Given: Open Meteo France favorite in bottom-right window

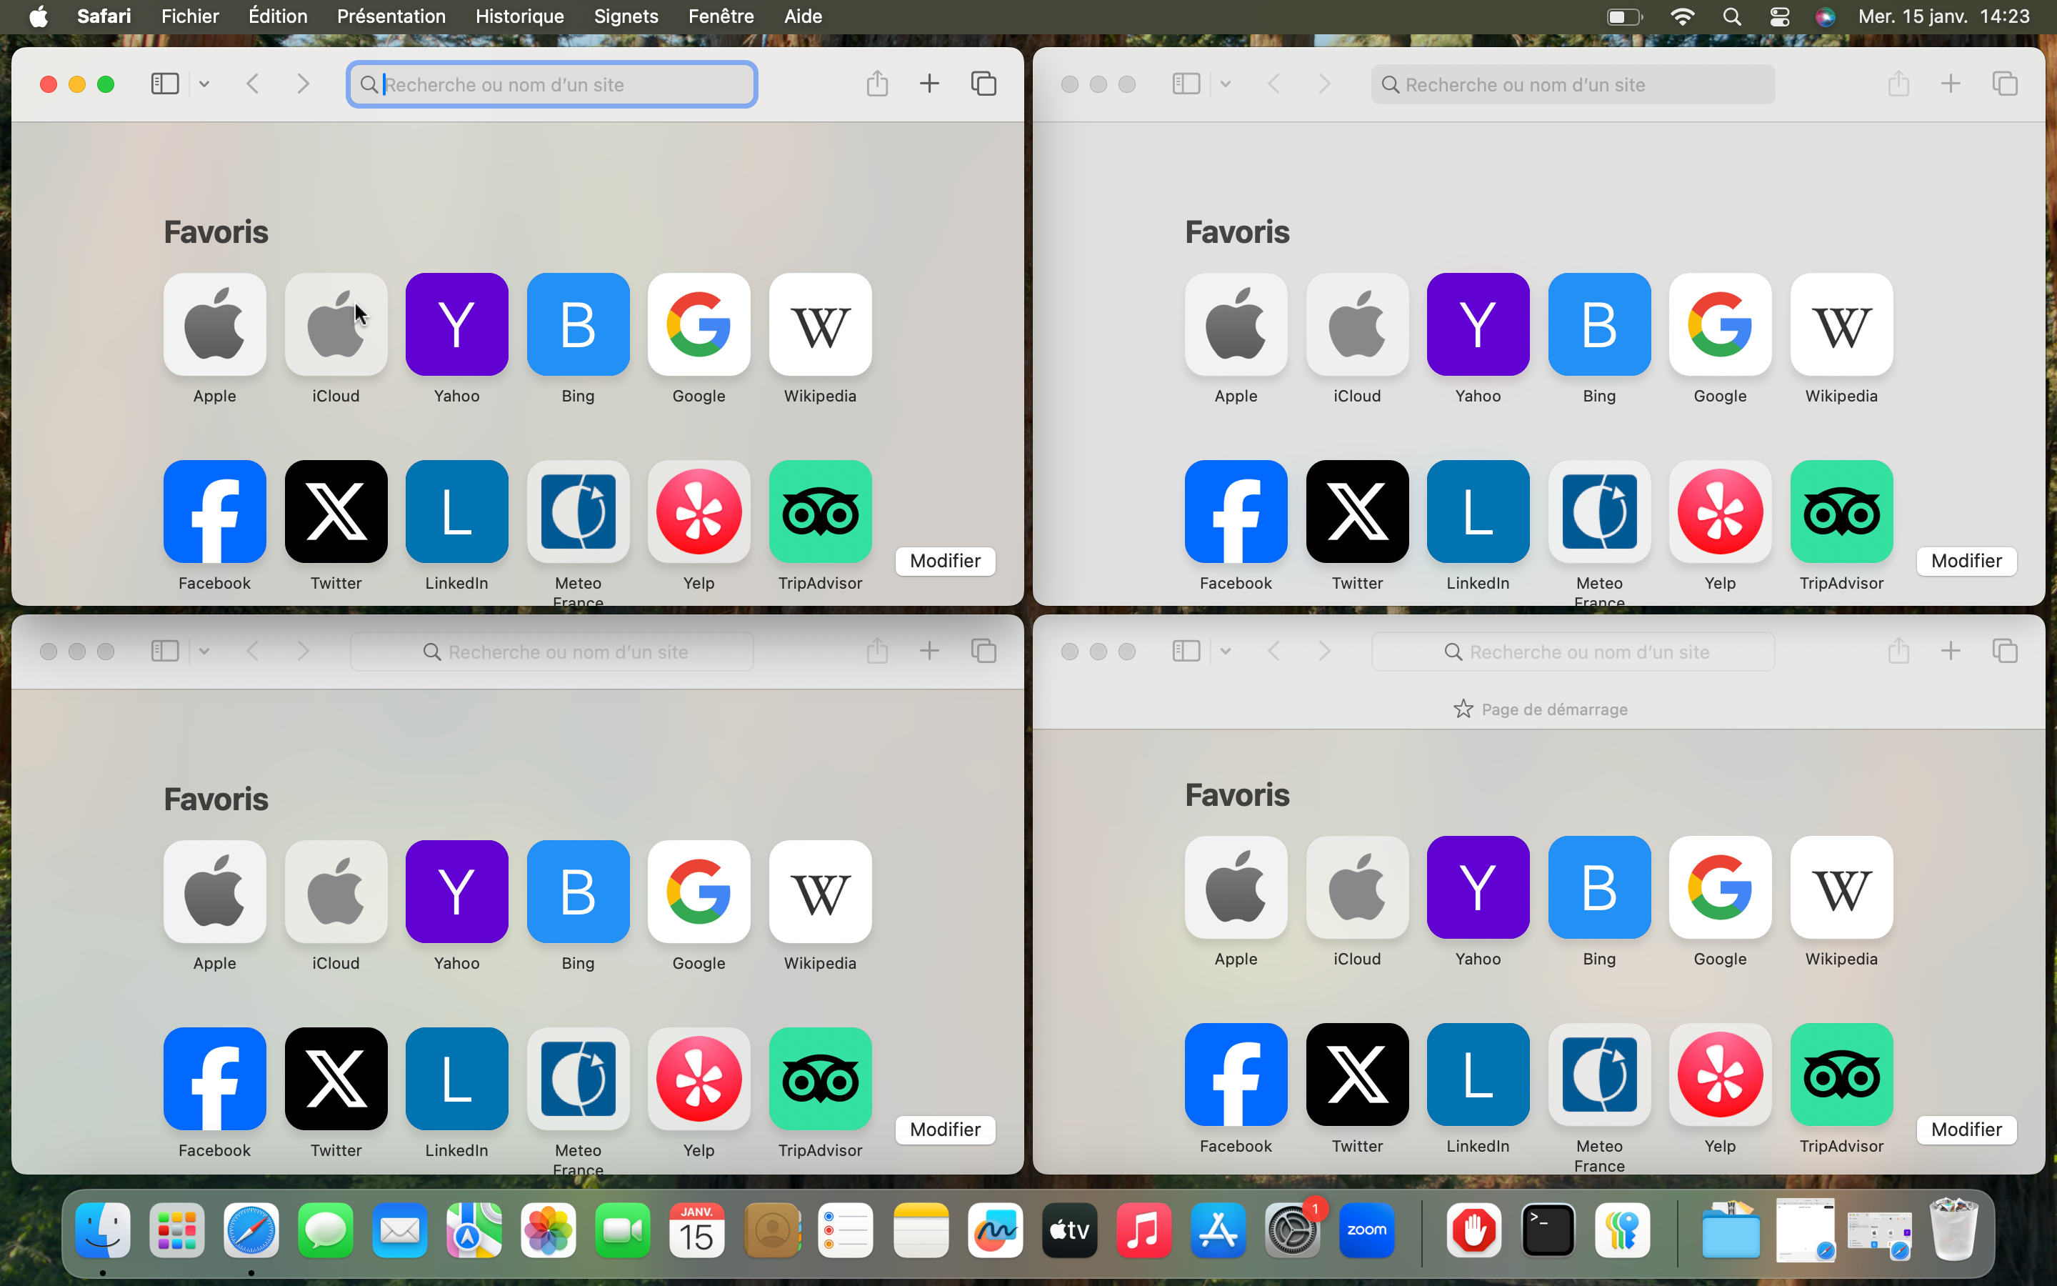Looking at the screenshot, I should [1599, 1075].
